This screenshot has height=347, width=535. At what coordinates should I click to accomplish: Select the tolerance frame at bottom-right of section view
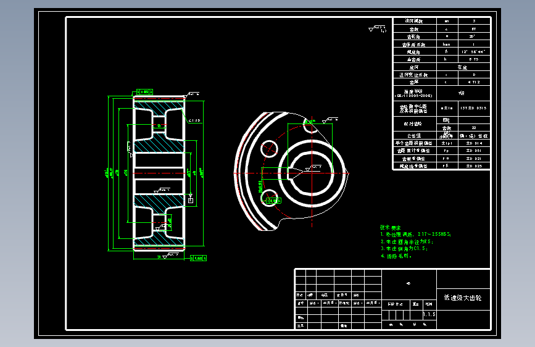(x=198, y=258)
